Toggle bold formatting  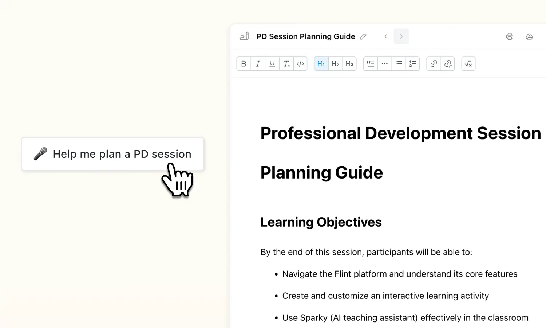pos(244,64)
